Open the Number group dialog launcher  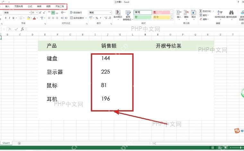pyautogui.click(x=111, y=24)
